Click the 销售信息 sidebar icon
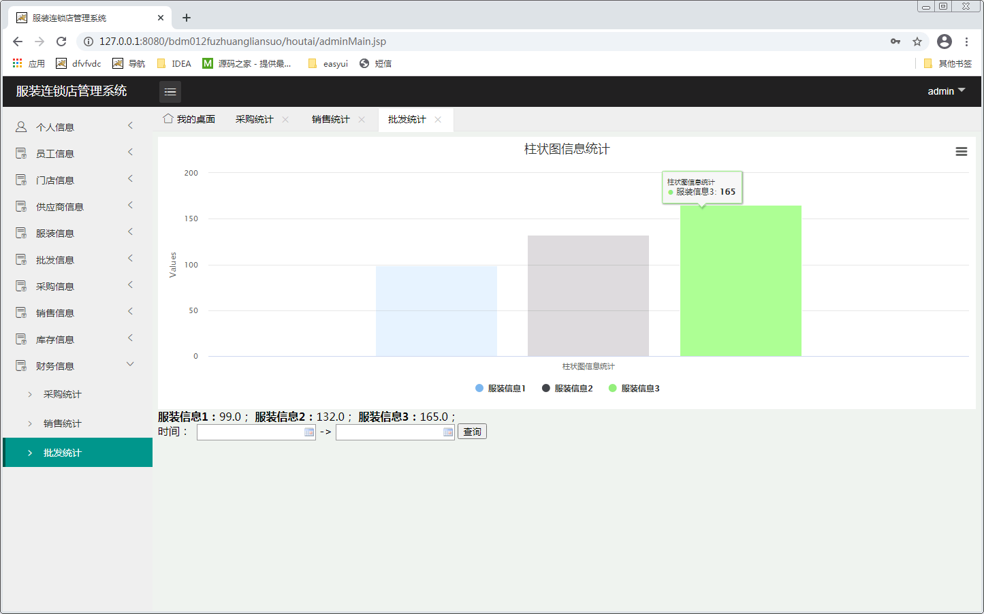The height and width of the screenshot is (614, 984). point(21,312)
